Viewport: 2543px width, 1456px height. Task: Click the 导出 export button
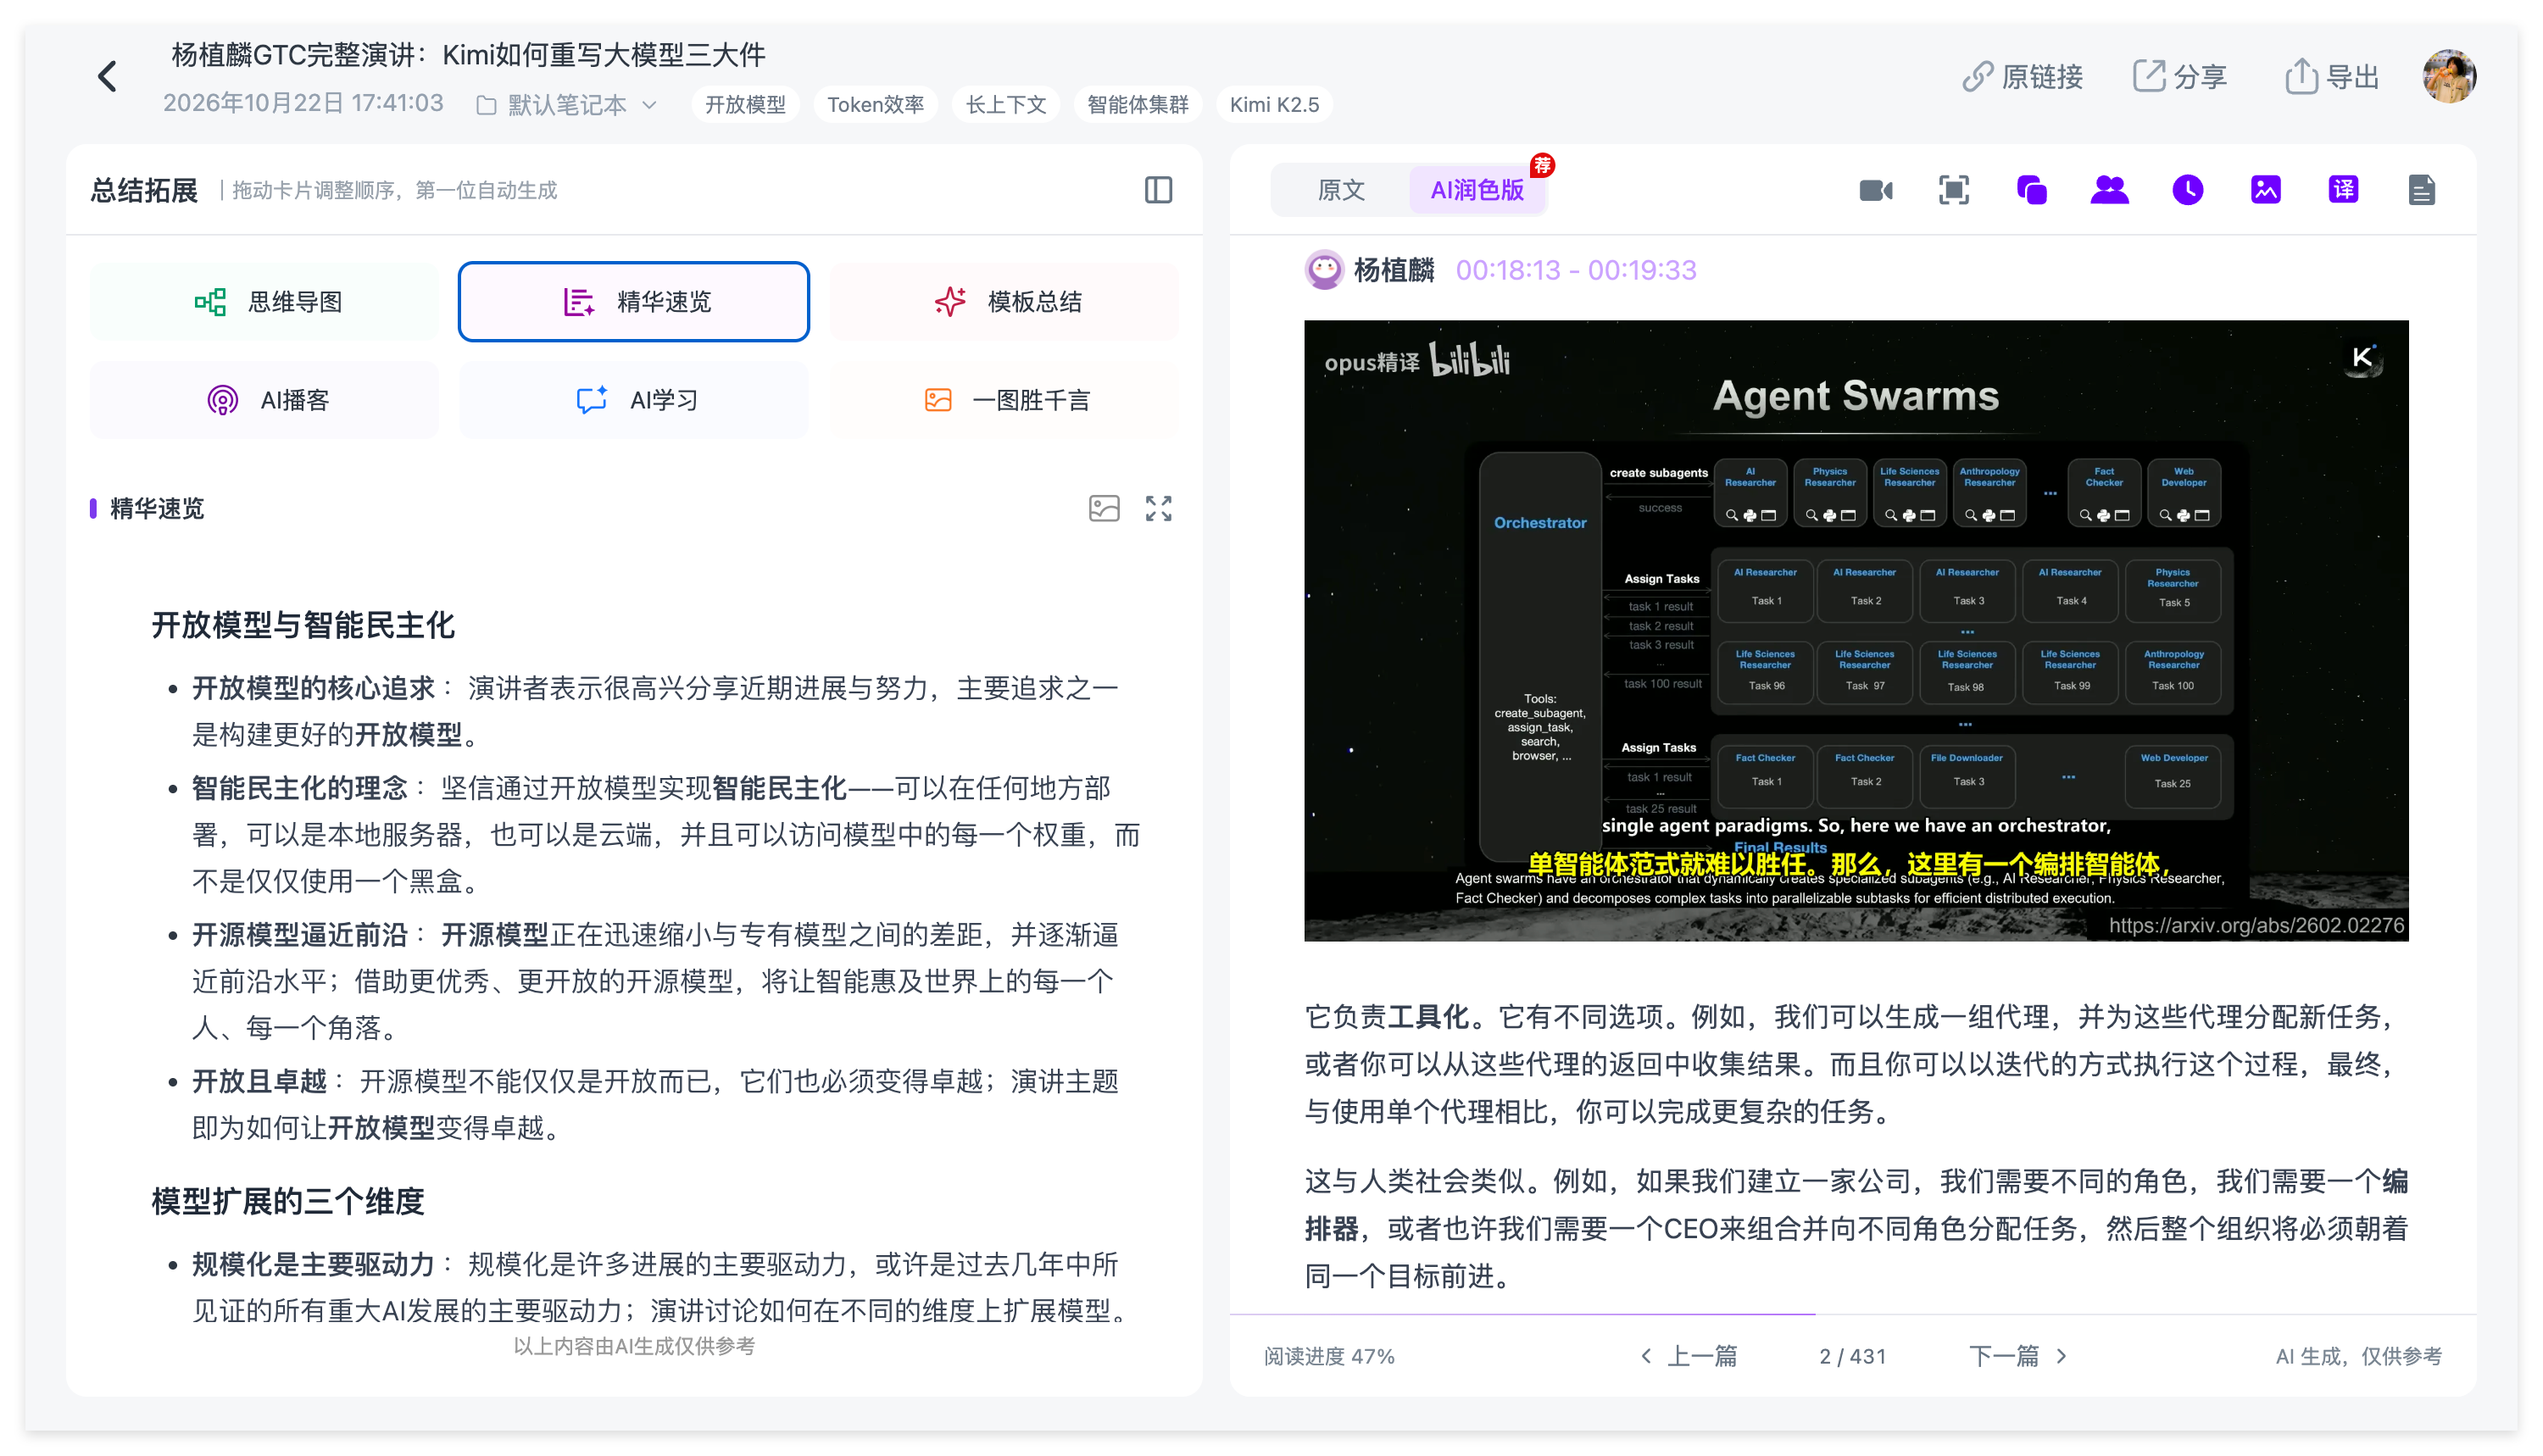[x=2332, y=77]
